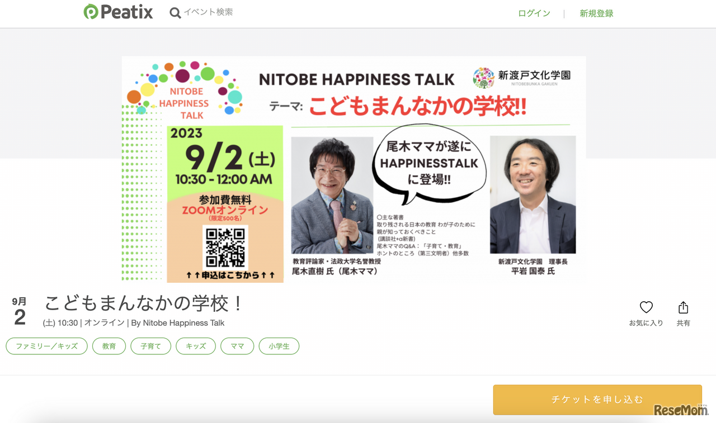Select the キッズ category tag
The width and height of the screenshot is (716, 423).
click(195, 346)
